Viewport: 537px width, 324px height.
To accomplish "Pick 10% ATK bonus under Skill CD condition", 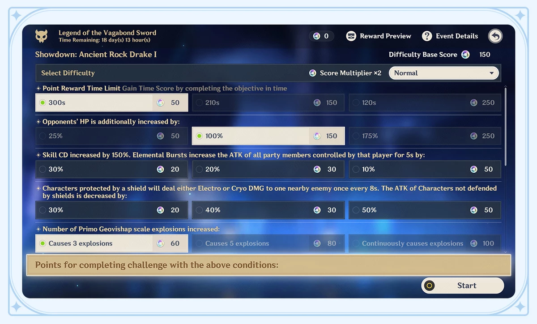I will click(425, 169).
